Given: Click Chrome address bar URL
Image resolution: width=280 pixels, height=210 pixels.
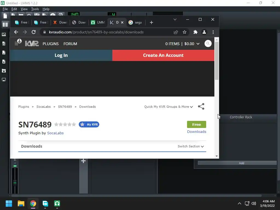Looking at the screenshot, I should (96, 32).
